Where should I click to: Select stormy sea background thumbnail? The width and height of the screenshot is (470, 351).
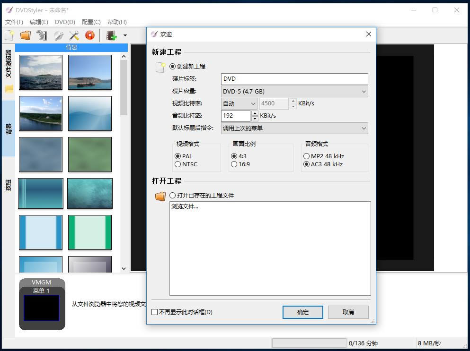click(x=41, y=72)
